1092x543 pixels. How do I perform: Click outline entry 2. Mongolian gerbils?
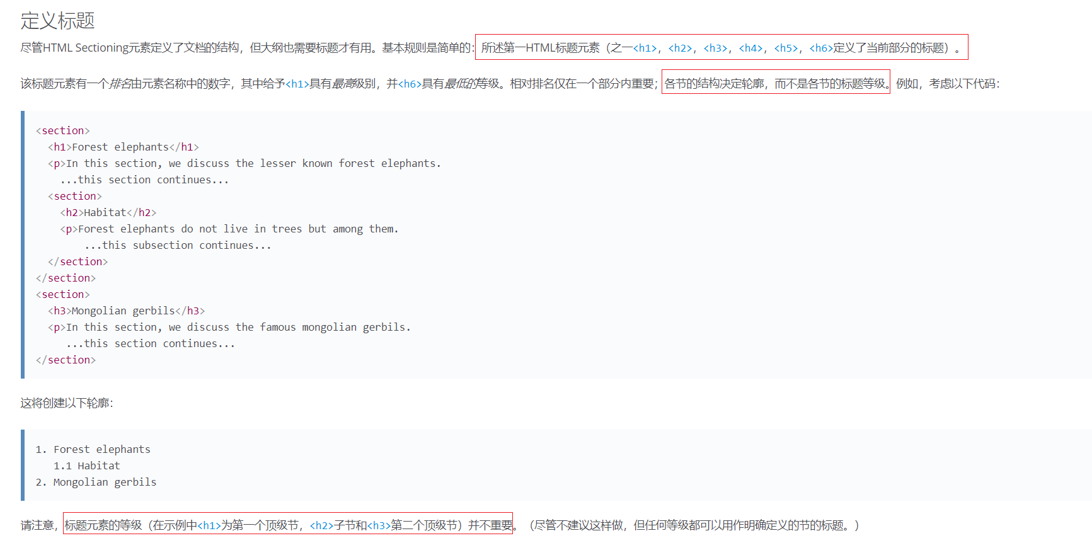tap(96, 482)
